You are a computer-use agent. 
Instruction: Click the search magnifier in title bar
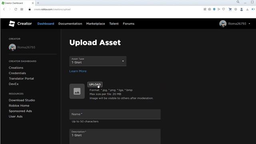tap(238, 2)
